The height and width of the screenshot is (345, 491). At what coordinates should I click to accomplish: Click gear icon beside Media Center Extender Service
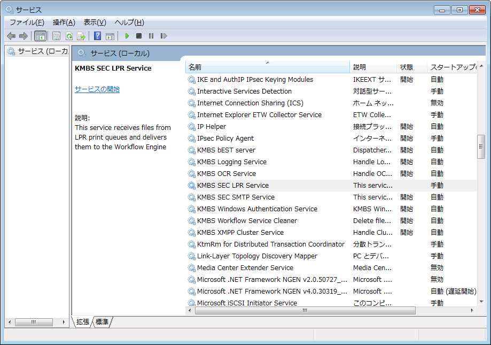[191, 268]
